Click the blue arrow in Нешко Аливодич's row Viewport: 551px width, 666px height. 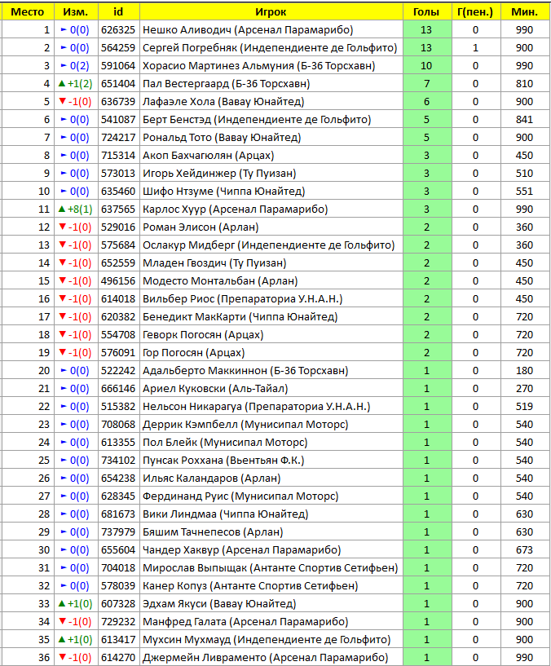pos(64,29)
